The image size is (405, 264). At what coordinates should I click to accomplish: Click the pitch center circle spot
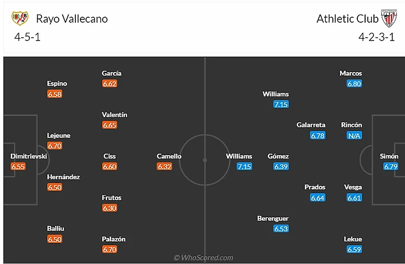coord(205,160)
